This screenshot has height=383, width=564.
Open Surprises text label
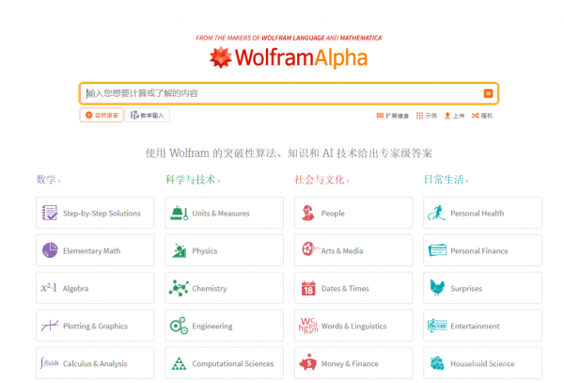coord(466,288)
